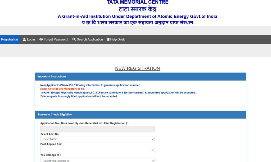This screenshot has width=271, height=162.
Task: Click the 'Select Advt No:' label
Action: point(50,134)
